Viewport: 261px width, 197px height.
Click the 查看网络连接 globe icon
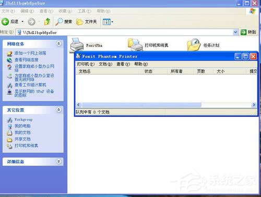[9, 60]
